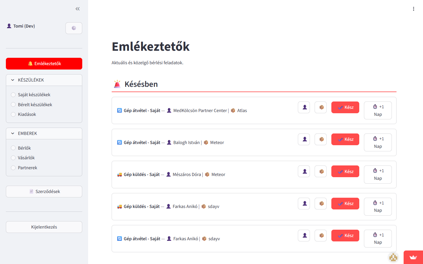Click the crown badge in bottom corner
This screenshot has width=423, height=264.
pos(413,257)
